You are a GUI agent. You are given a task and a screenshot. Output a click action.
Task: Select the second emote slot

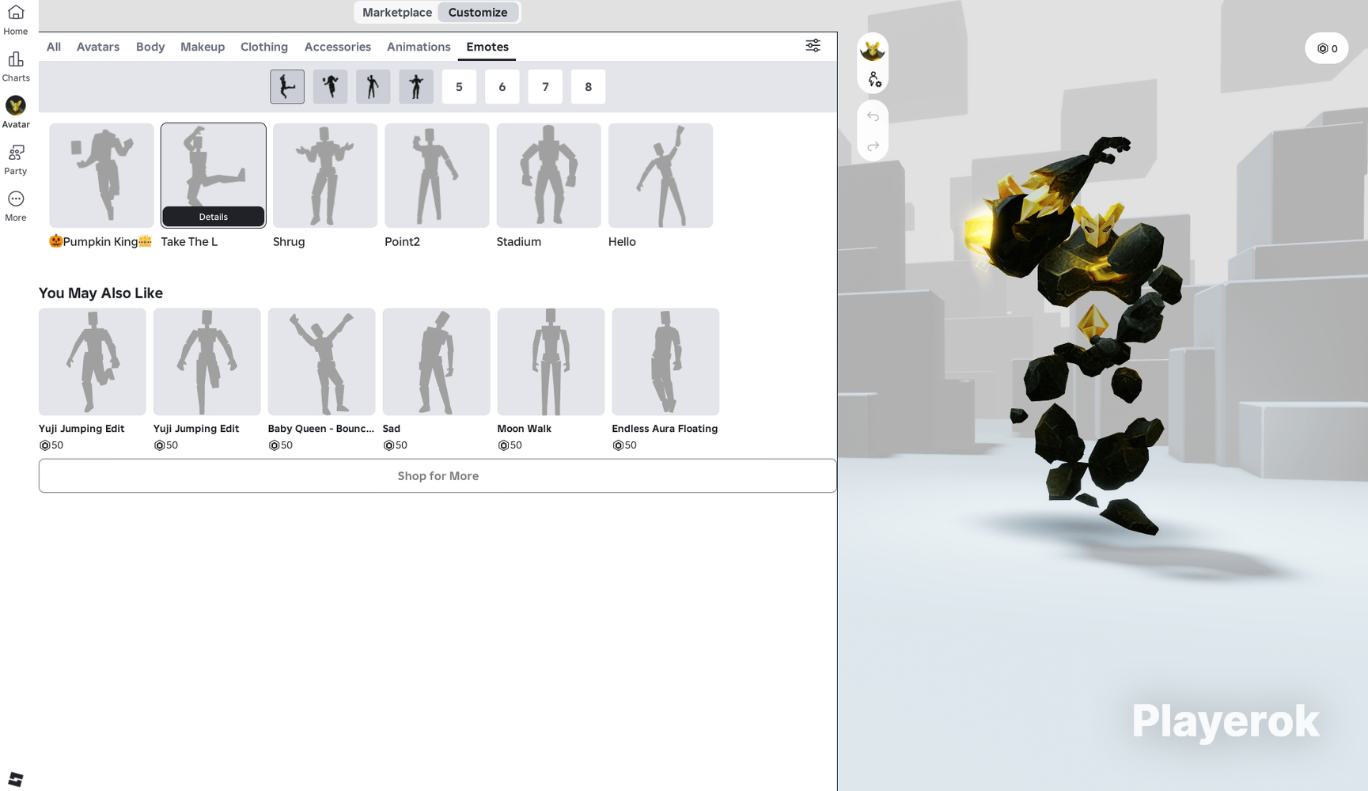tap(330, 87)
